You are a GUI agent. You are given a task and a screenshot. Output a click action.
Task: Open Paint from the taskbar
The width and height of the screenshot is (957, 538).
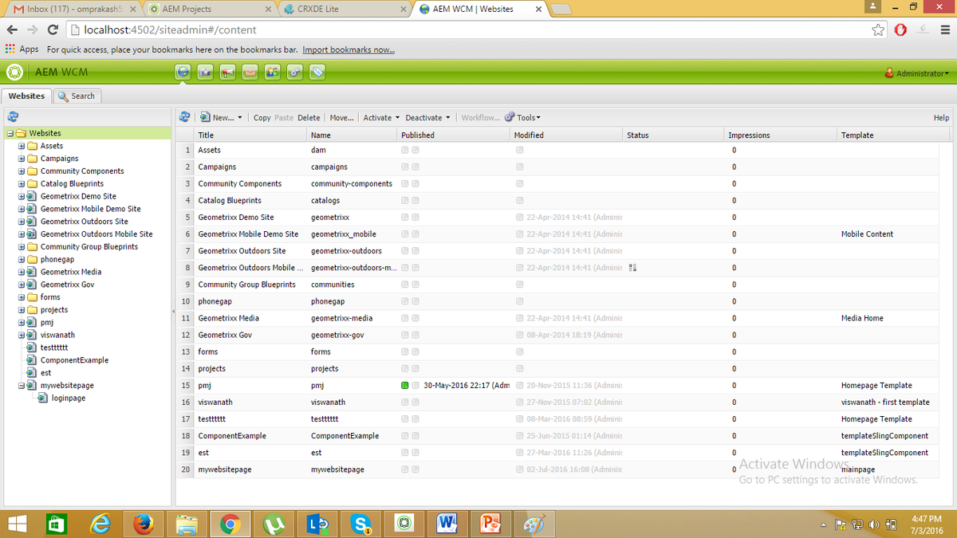click(x=534, y=524)
